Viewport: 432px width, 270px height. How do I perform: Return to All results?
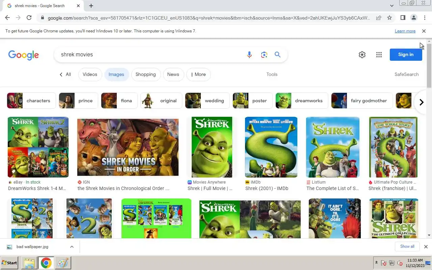65,75
